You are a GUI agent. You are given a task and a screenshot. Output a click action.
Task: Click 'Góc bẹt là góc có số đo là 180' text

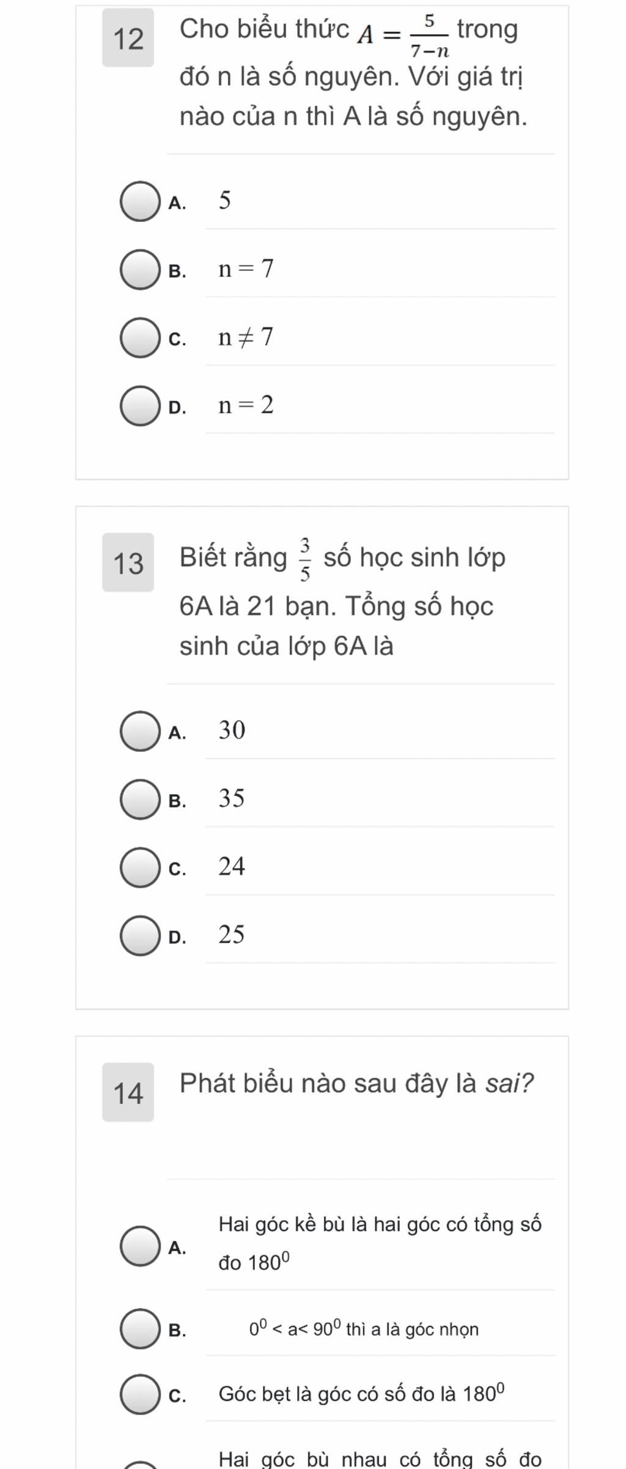click(x=362, y=1393)
